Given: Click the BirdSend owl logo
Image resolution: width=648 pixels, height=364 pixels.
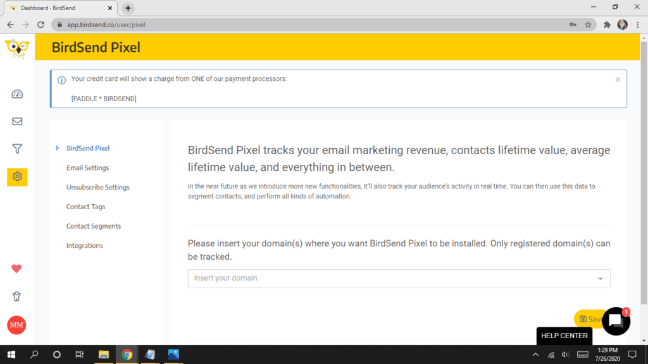Looking at the screenshot, I should click(17, 49).
